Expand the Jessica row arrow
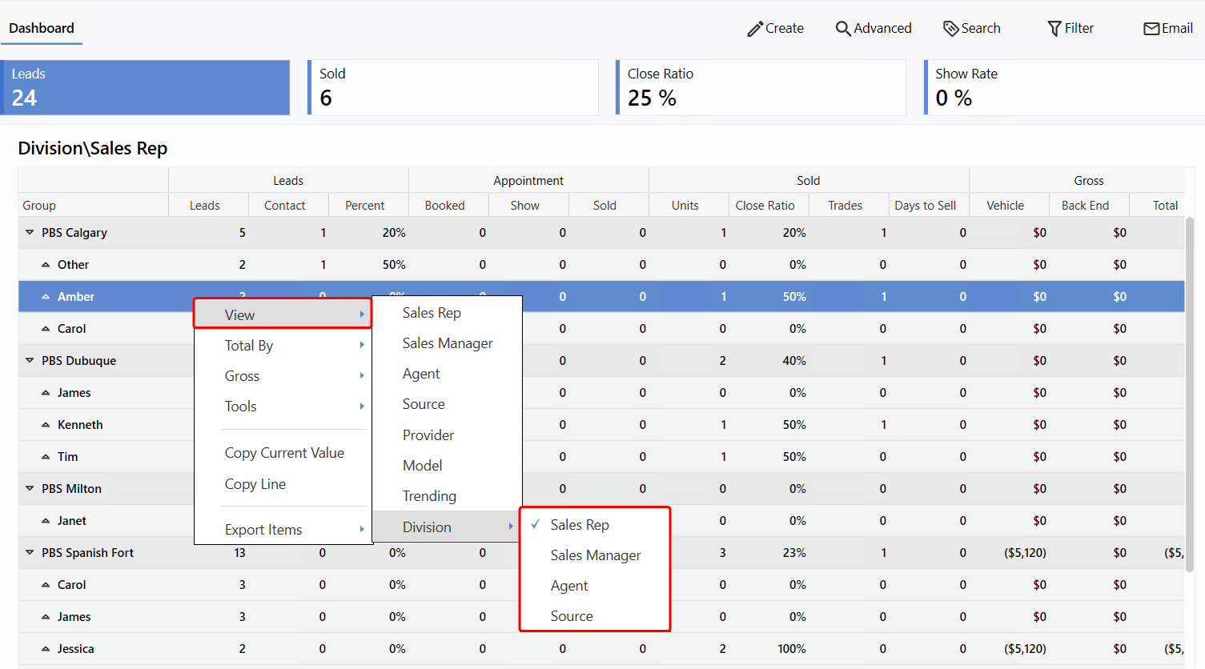1205x669 pixels. 46,649
